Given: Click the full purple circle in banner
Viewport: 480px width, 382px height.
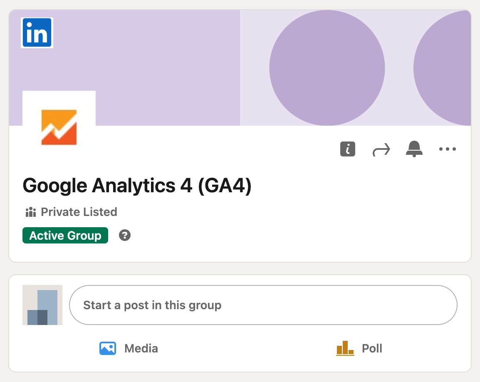Looking at the screenshot, I should click(327, 68).
